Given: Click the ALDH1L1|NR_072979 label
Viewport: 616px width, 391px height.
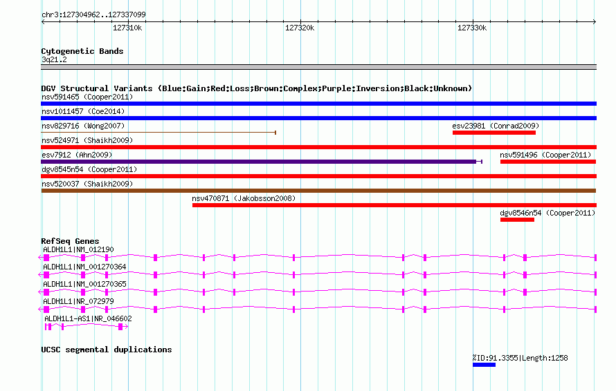Looking at the screenshot, I should [78, 301].
